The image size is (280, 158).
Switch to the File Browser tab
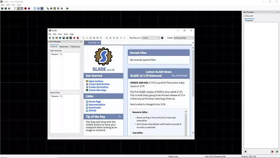pos(75,47)
